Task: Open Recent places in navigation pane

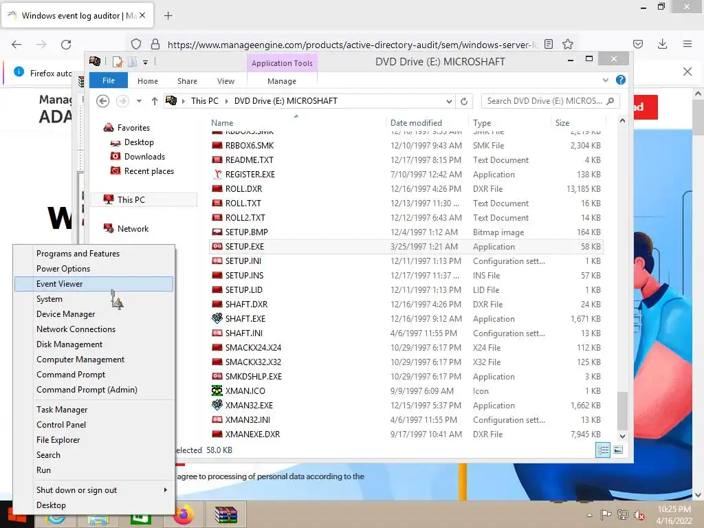Action: click(x=148, y=171)
